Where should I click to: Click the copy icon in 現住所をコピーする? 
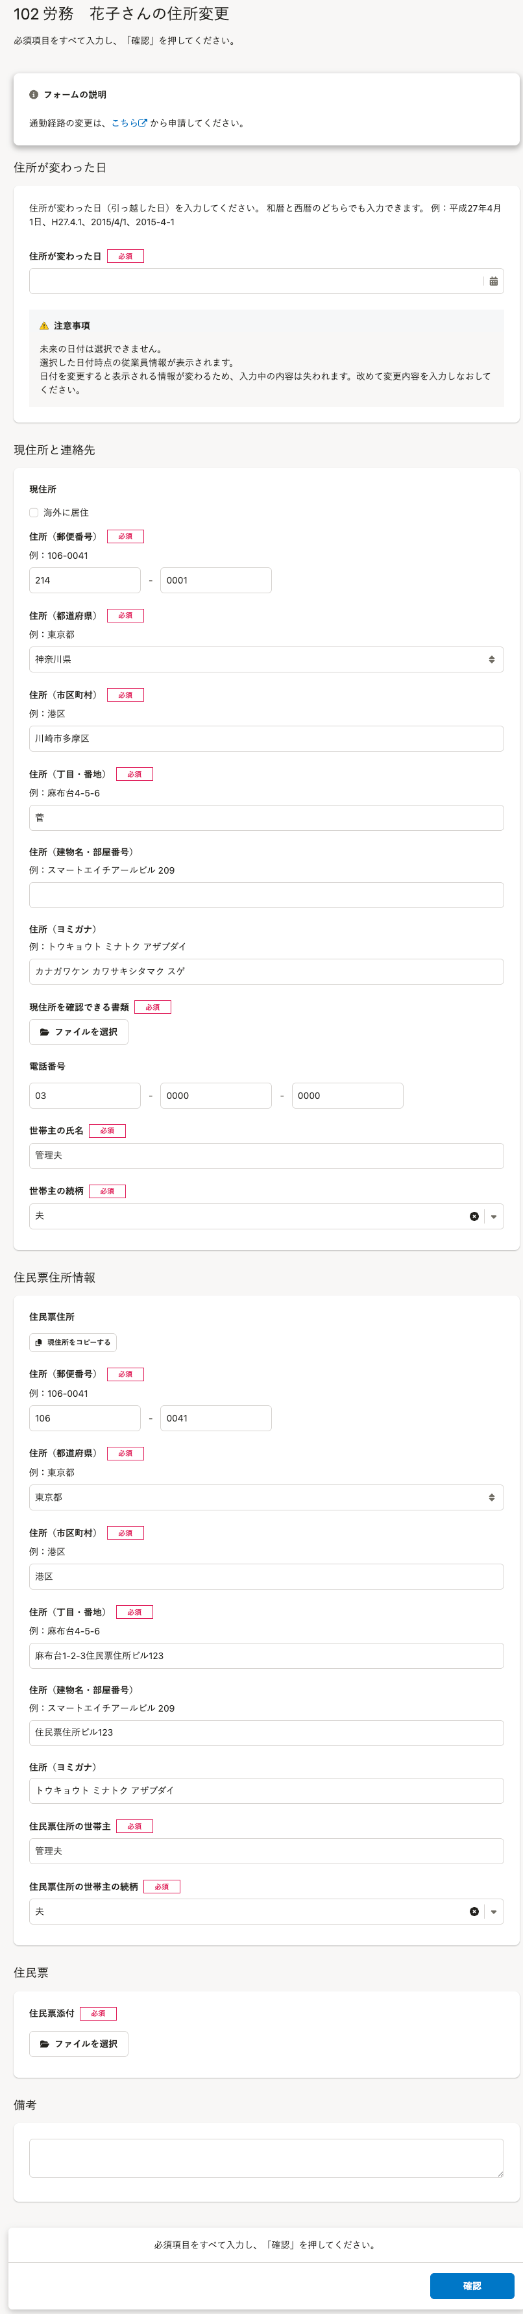(39, 1343)
